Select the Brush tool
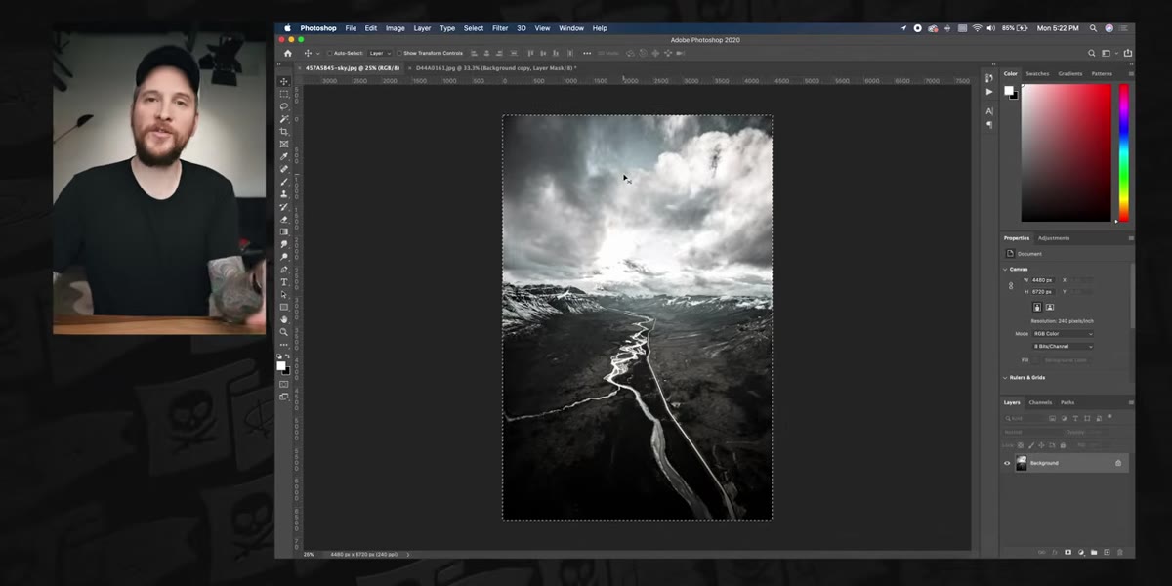1172x586 pixels. click(284, 182)
